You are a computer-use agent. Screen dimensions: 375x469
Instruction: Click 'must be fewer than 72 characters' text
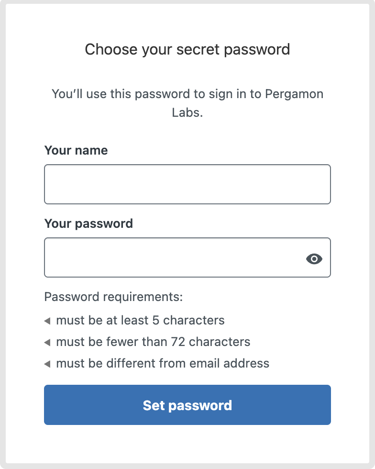click(x=153, y=342)
